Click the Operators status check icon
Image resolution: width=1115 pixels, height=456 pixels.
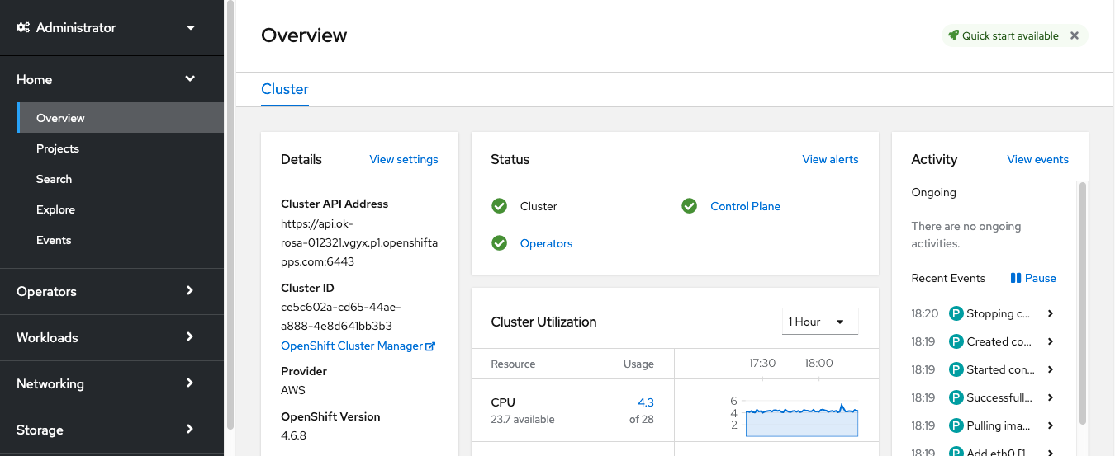pyautogui.click(x=499, y=243)
